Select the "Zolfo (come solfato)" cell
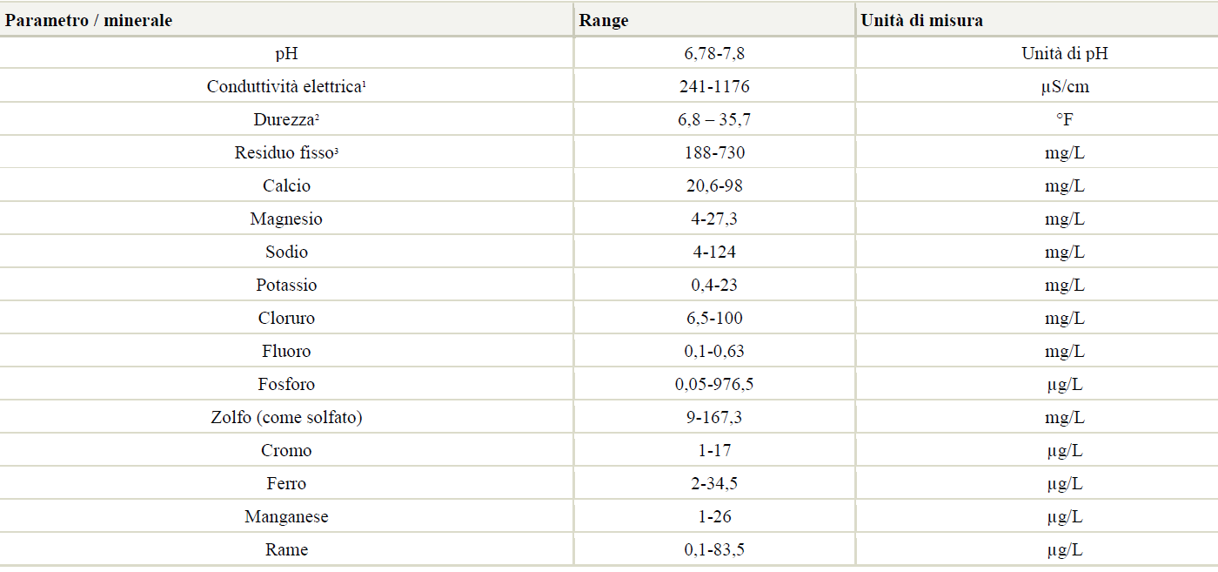Viewport: 1218px width, 572px height. click(286, 418)
